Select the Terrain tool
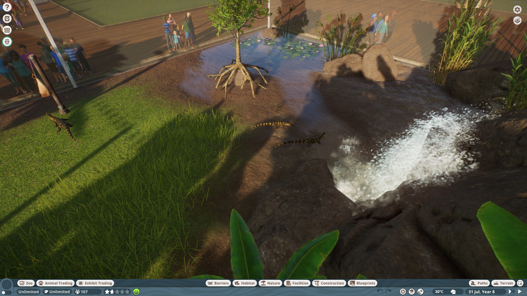Image resolution: width=527 pixels, height=296 pixels. (503, 283)
